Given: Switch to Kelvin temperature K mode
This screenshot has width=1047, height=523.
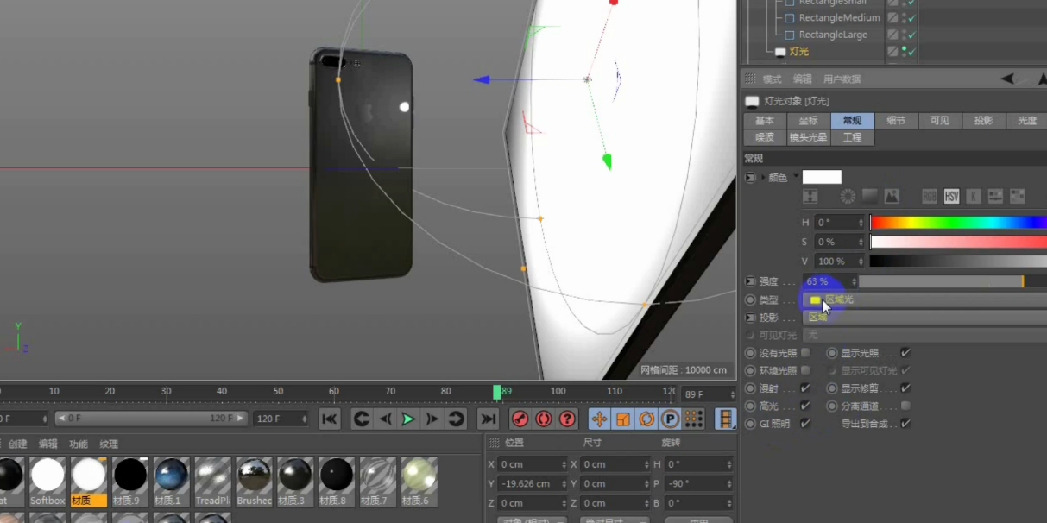Looking at the screenshot, I should coord(974,197).
